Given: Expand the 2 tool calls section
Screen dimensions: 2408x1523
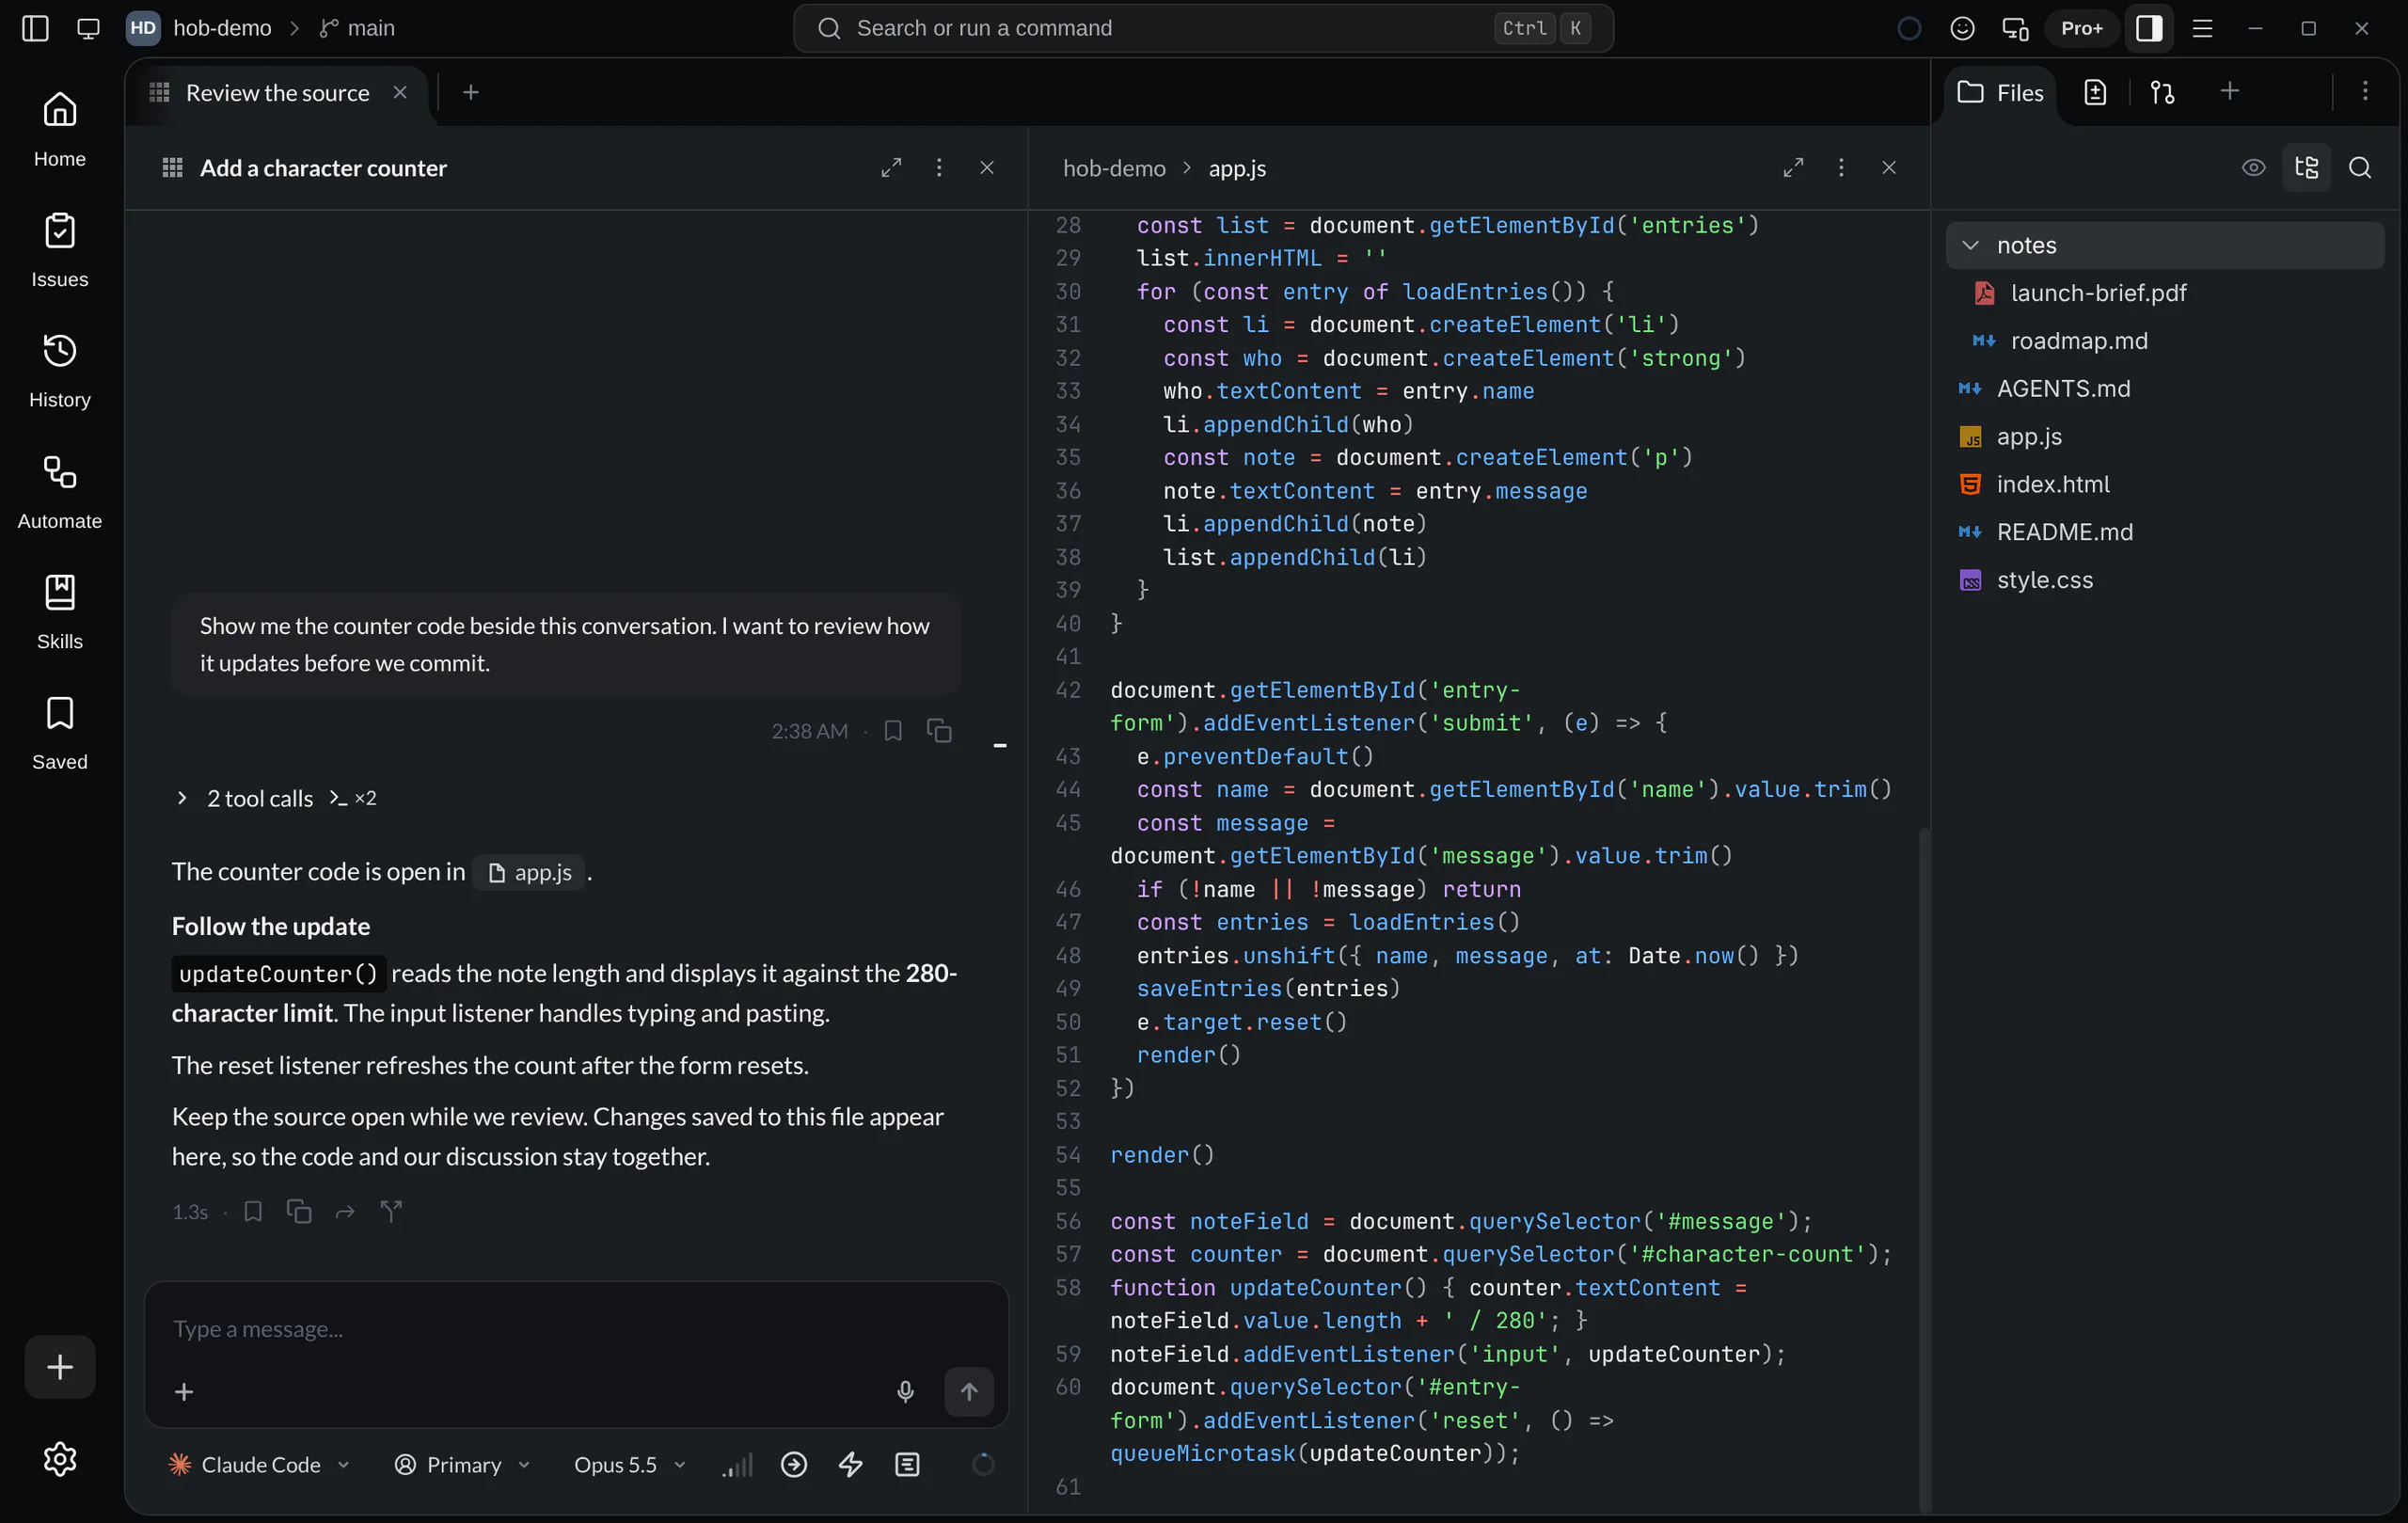Looking at the screenshot, I should tap(274, 798).
